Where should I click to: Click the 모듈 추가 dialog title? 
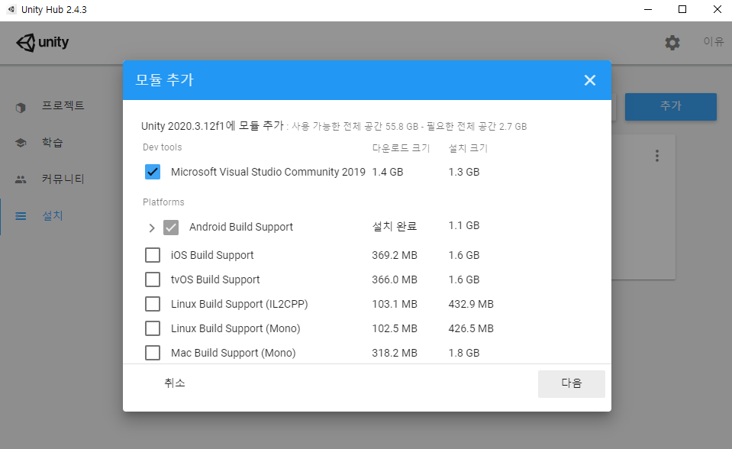(x=164, y=80)
